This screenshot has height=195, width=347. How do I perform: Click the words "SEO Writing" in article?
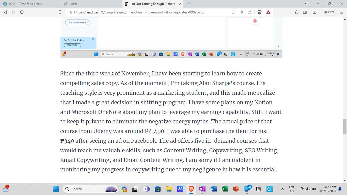point(261,150)
